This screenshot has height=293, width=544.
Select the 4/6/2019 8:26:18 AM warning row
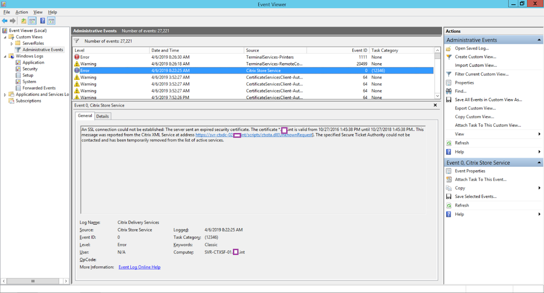(x=254, y=64)
